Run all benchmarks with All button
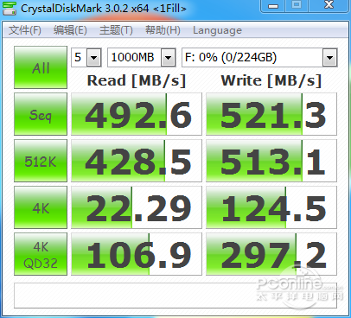The height and width of the screenshot is (318, 351). pos(41,67)
